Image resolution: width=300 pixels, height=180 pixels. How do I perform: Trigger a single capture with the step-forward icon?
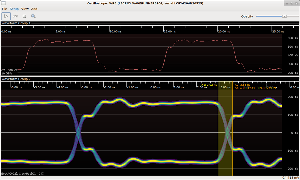click(15, 16)
